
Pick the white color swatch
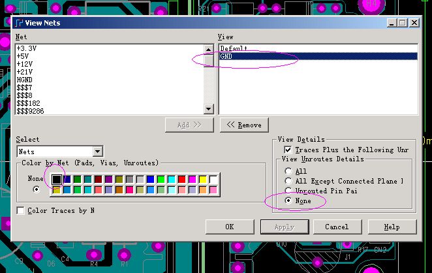(x=213, y=180)
